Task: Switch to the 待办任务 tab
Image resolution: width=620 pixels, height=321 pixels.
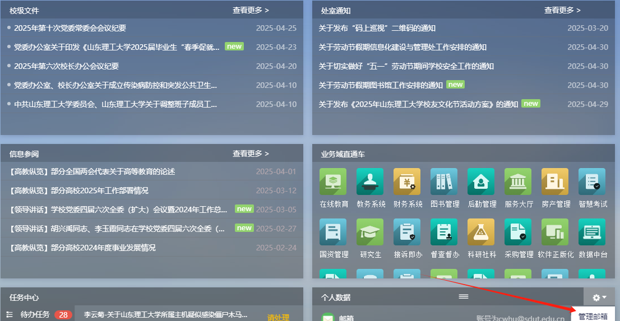Action: [35, 315]
